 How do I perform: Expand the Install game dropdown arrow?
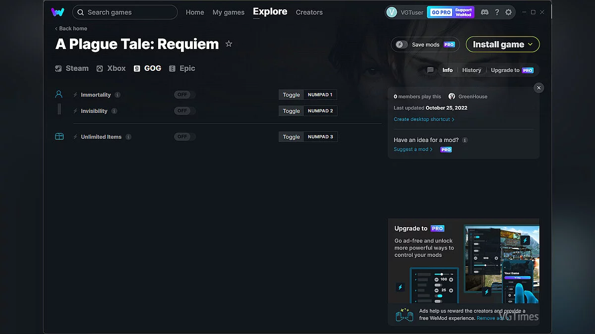[x=530, y=45]
